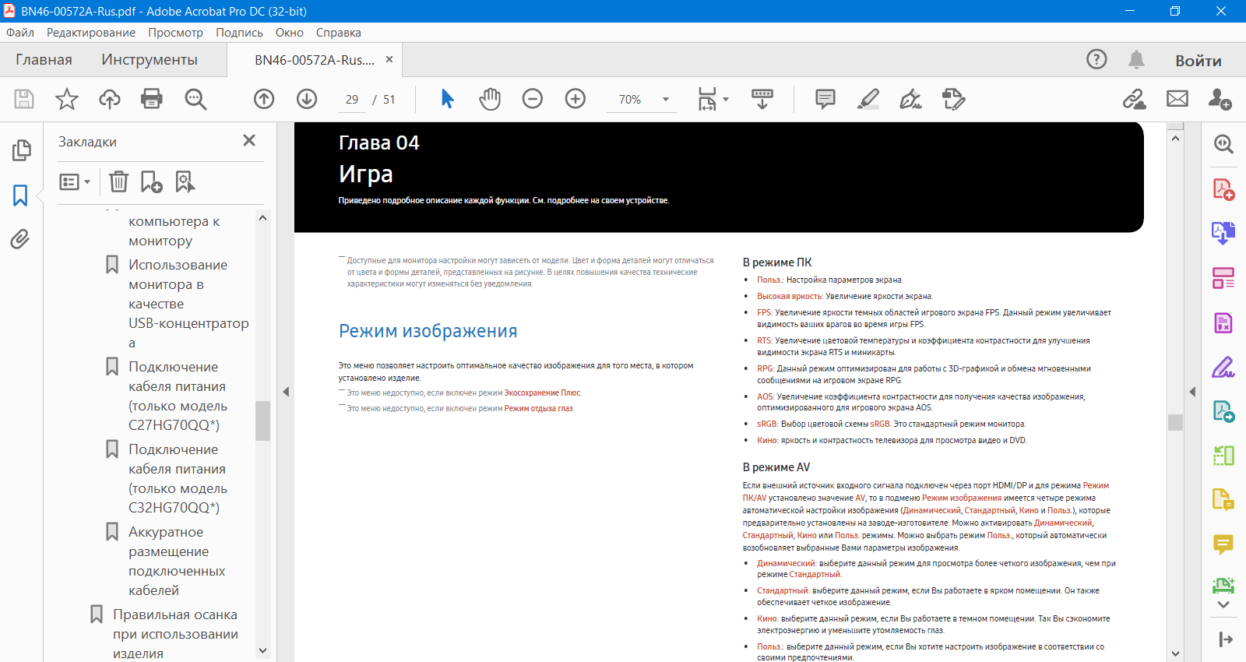This screenshot has width=1246, height=662.
Task: Open bookmarks options dropdown menu
Action: click(76, 181)
